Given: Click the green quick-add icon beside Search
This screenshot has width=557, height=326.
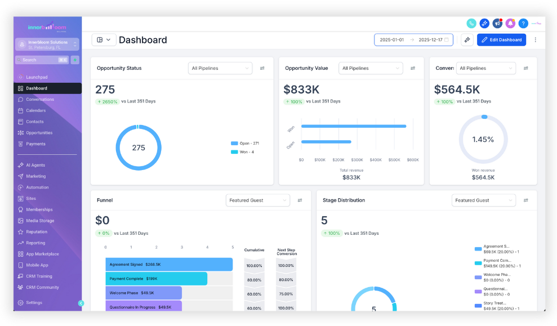Looking at the screenshot, I should point(75,60).
